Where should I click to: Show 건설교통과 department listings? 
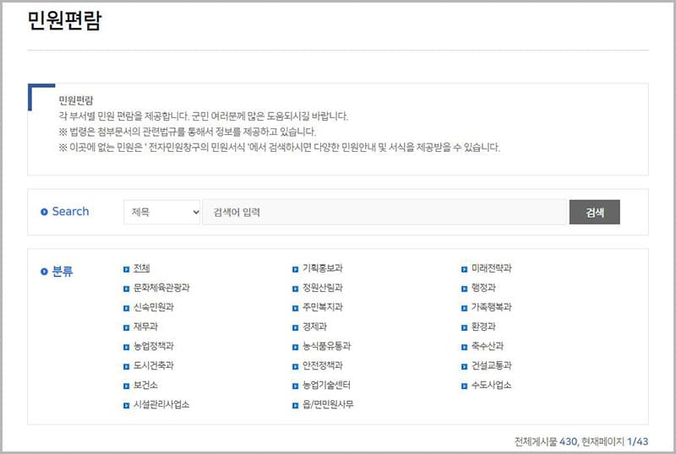(492, 365)
